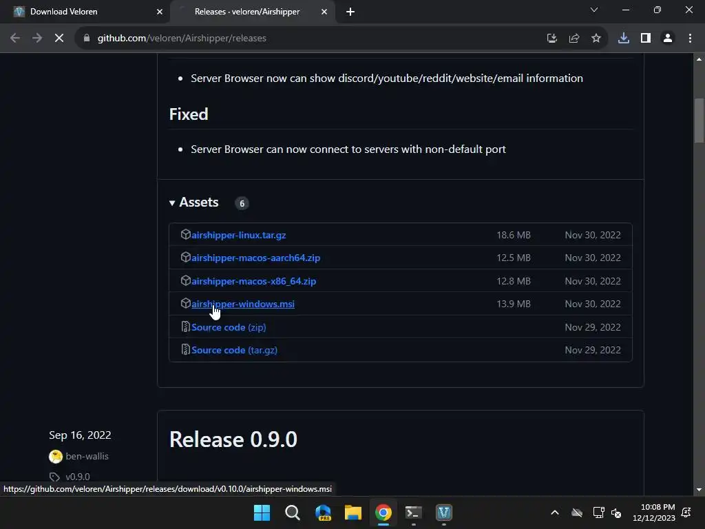
Task: Click zip file icon beside Source code (zip)
Action: pyautogui.click(x=185, y=326)
